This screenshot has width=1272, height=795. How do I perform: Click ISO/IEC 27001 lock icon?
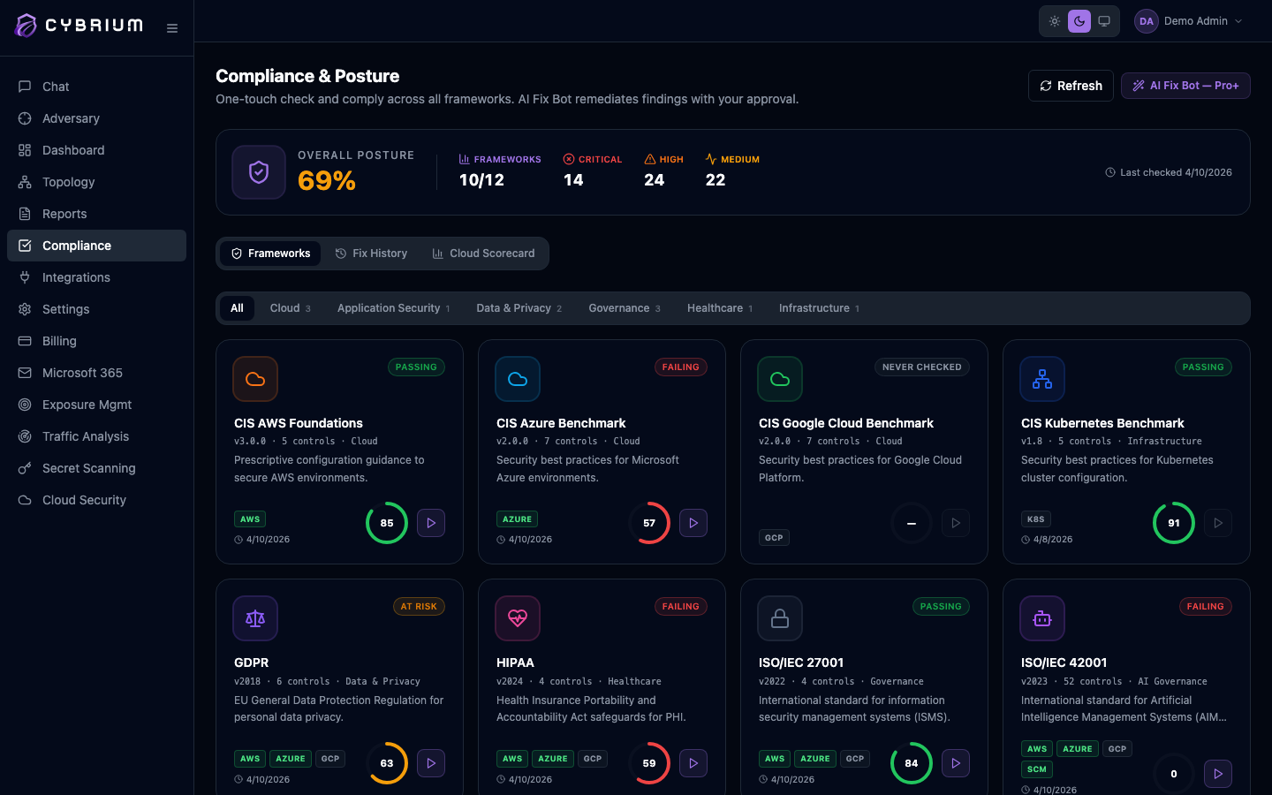click(x=780, y=618)
